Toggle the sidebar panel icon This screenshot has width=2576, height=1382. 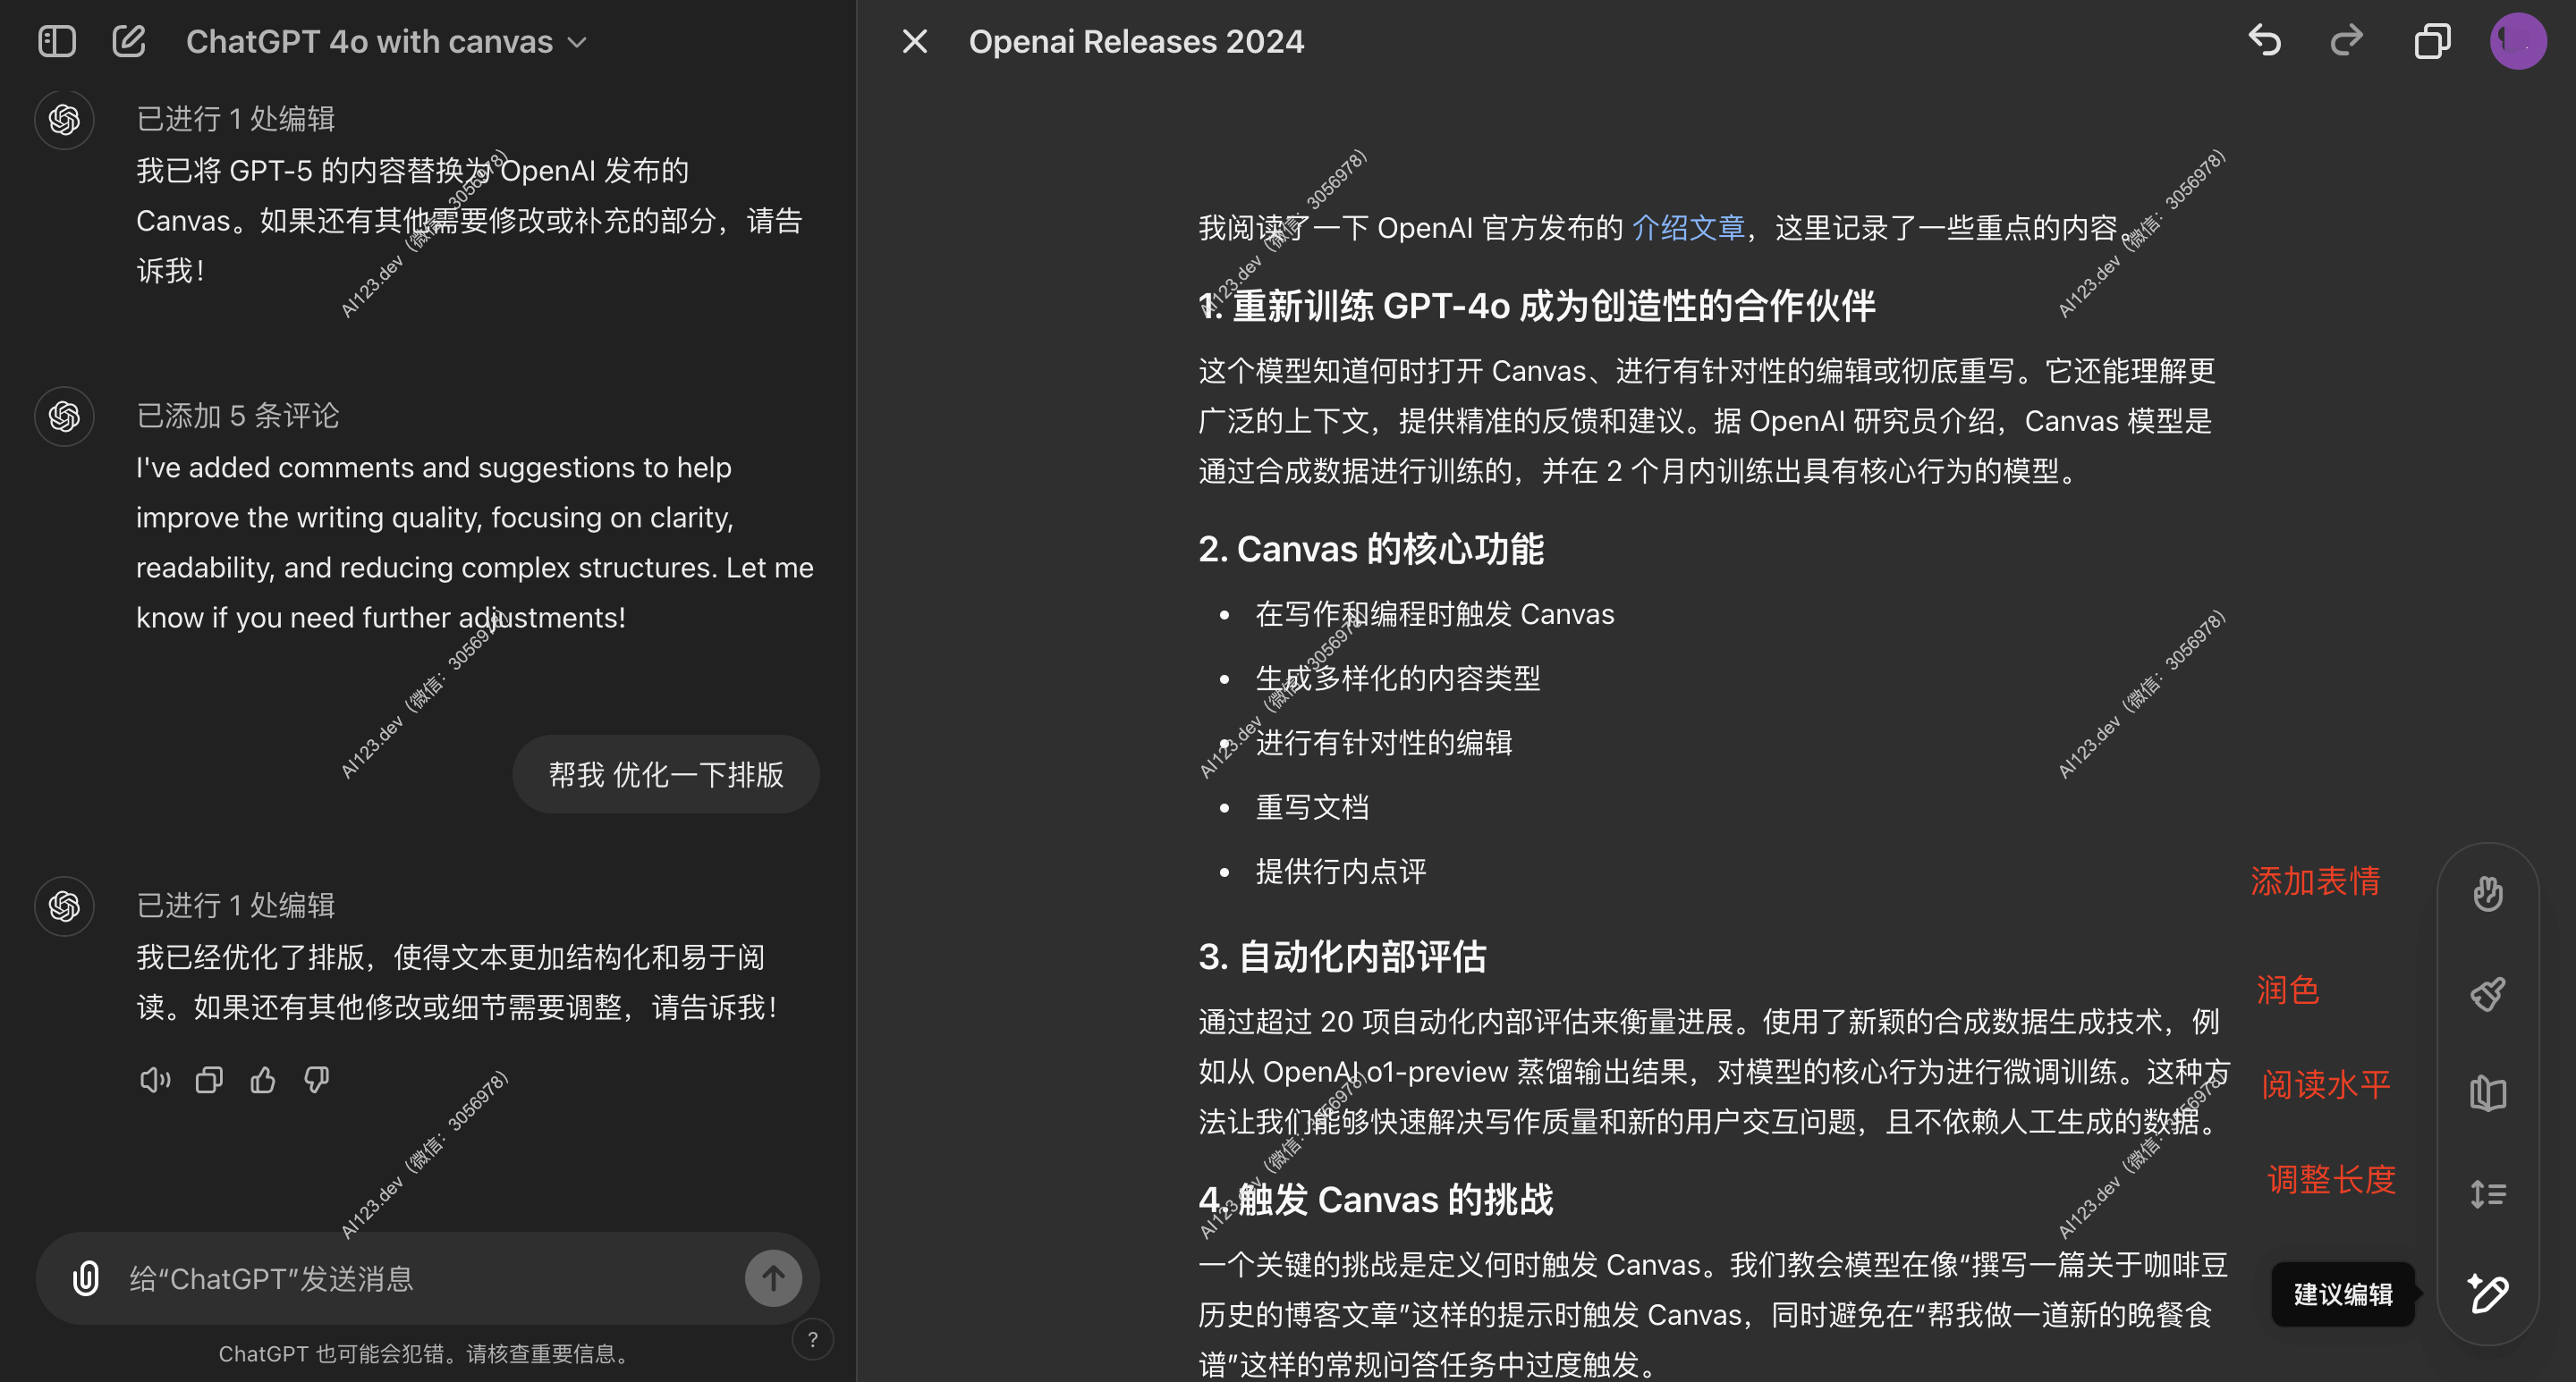pyautogui.click(x=57, y=41)
